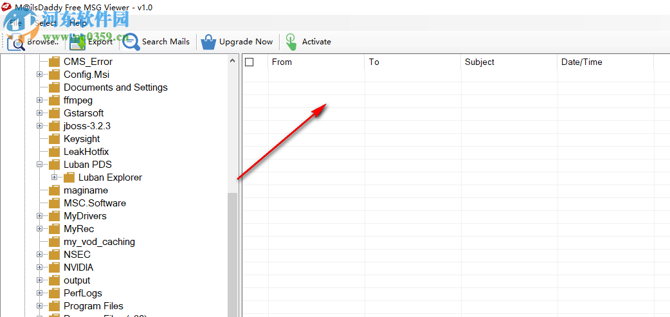
Task: Click the Upgrade Now basket icon
Action: tap(208, 42)
